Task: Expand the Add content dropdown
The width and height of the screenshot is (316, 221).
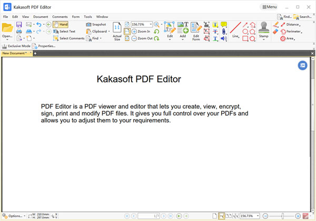Action: [x=183, y=40]
